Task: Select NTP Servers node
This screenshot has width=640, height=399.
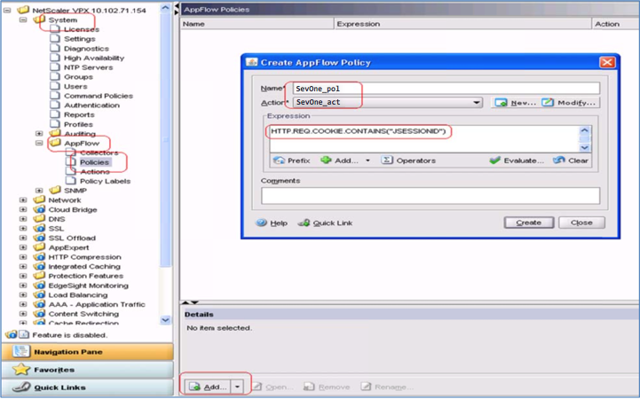Action: tap(88, 67)
